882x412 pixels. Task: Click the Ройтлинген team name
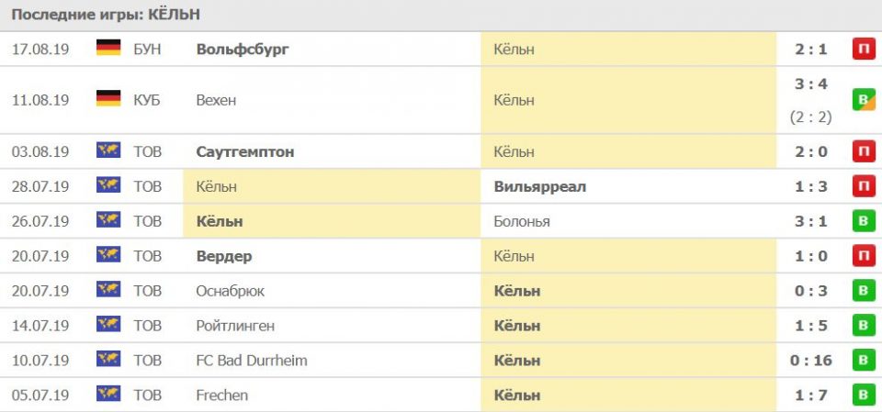tap(235, 326)
